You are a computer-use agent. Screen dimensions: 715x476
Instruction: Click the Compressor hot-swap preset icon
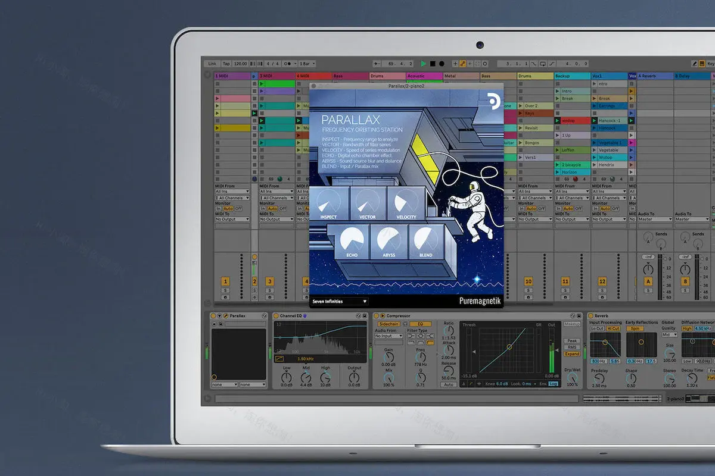573,315
